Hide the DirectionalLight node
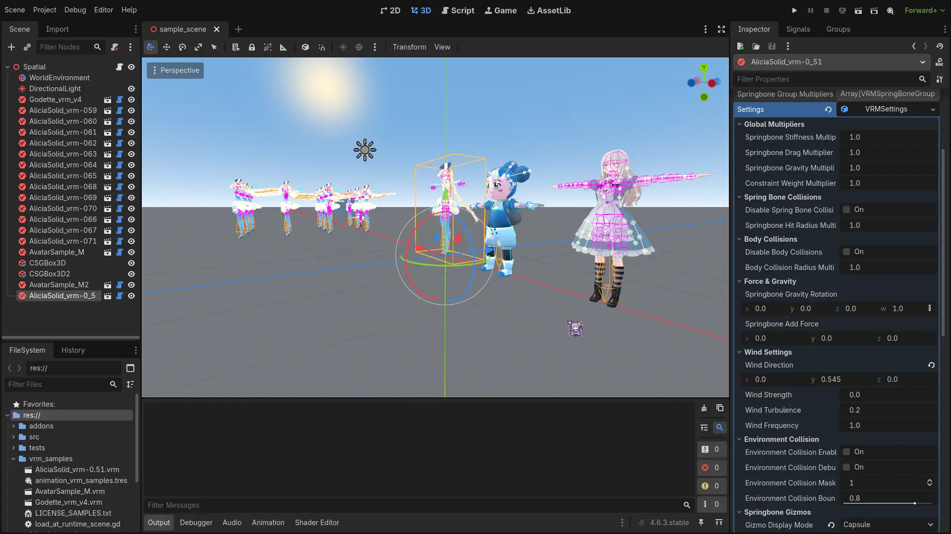The width and height of the screenshot is (951, 534). click(131, 89)
